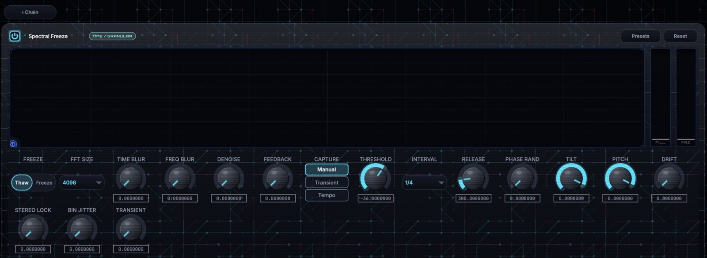707x258 pixels.
Task: Toggle the Spectral Freeze power button
Action: tap(15, 36)
